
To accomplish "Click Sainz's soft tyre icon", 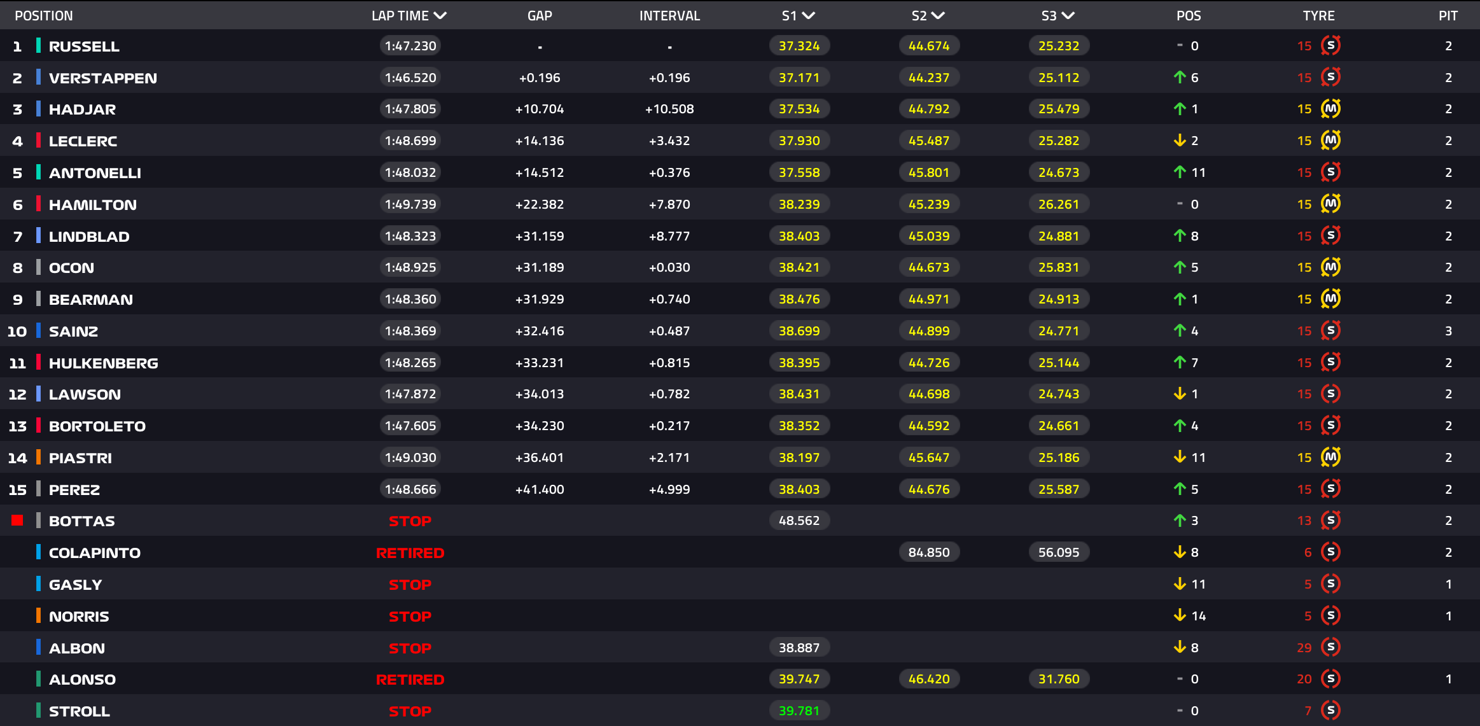I will coord(1330,331).
